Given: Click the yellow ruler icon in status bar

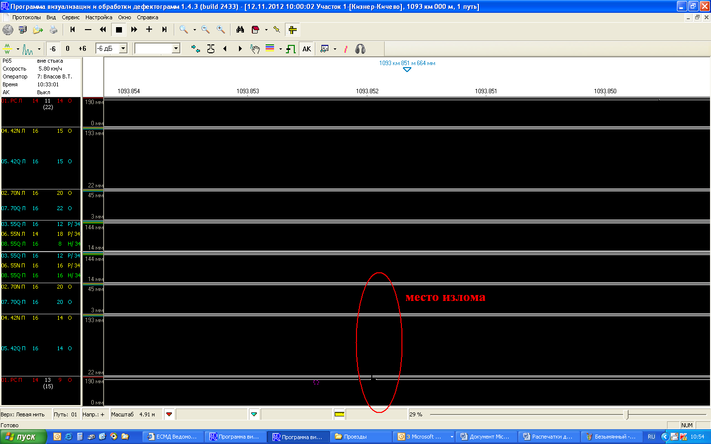Looking at the screenshot, I should click(340, 414).
